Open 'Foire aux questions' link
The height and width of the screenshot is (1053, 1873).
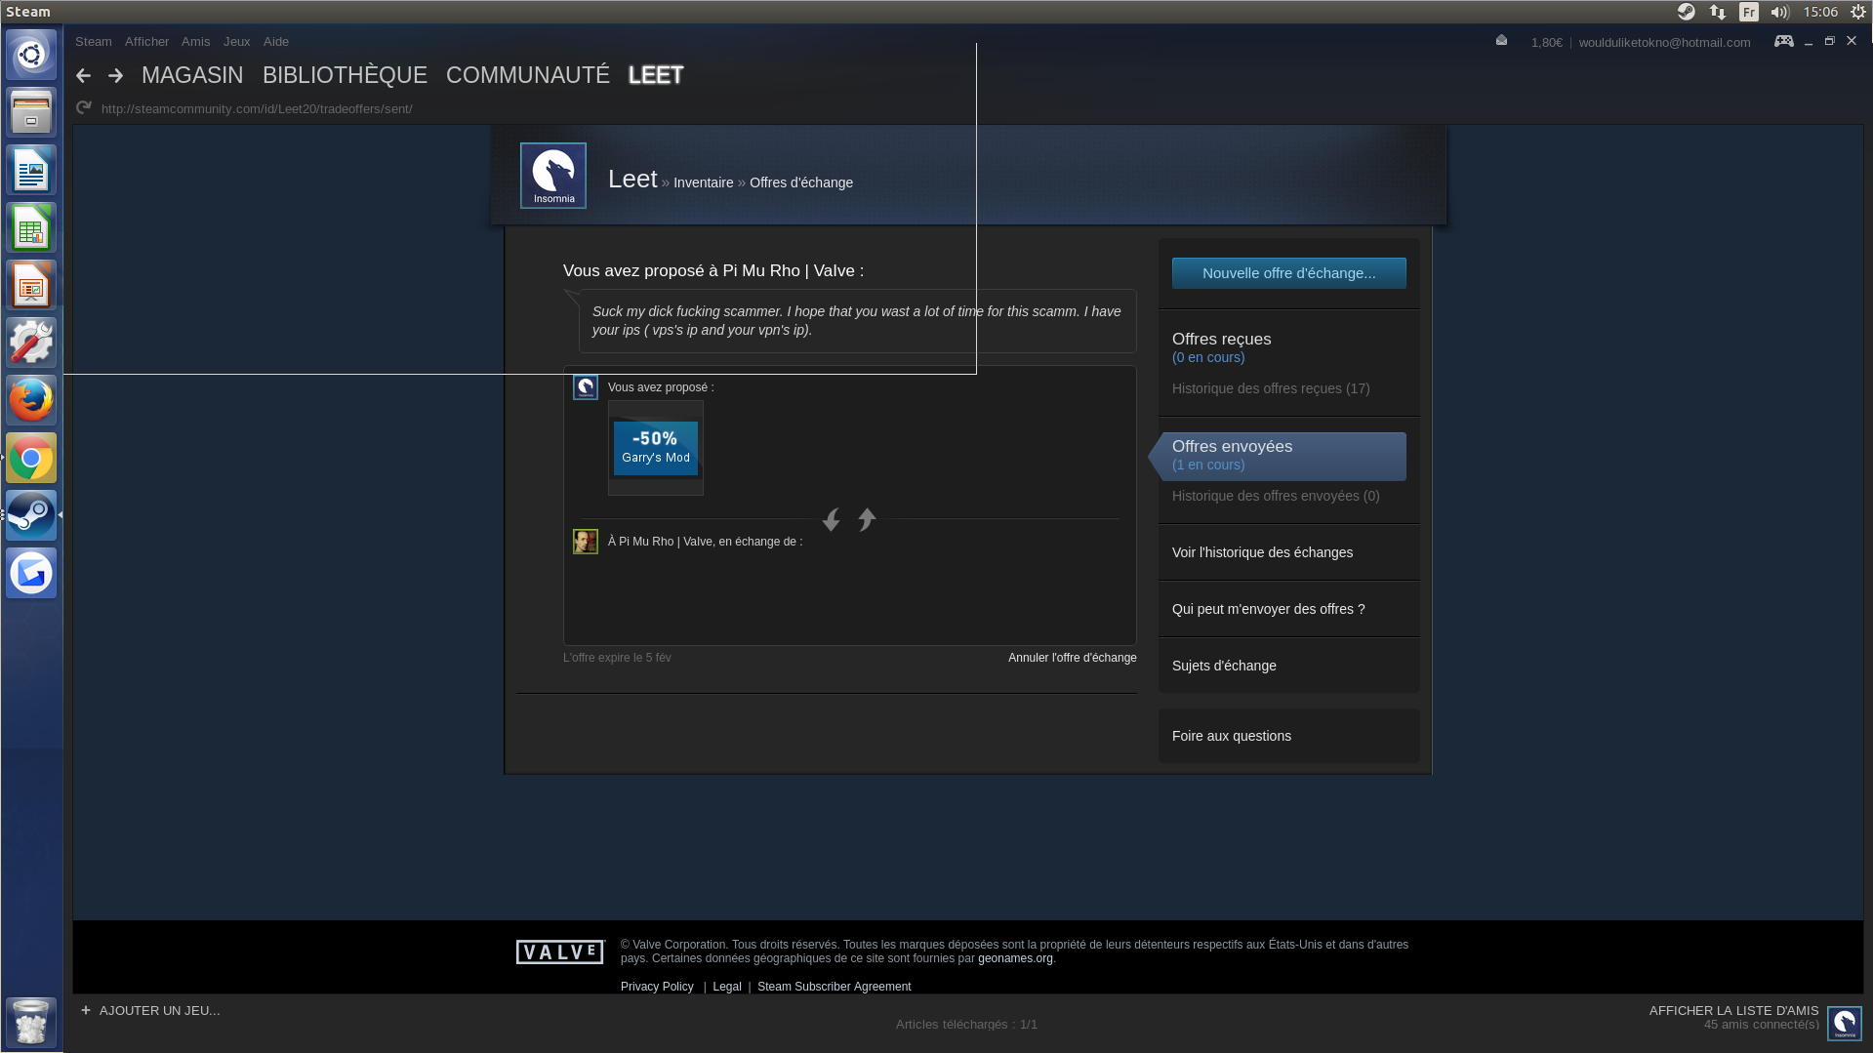tap(1231, 736)
